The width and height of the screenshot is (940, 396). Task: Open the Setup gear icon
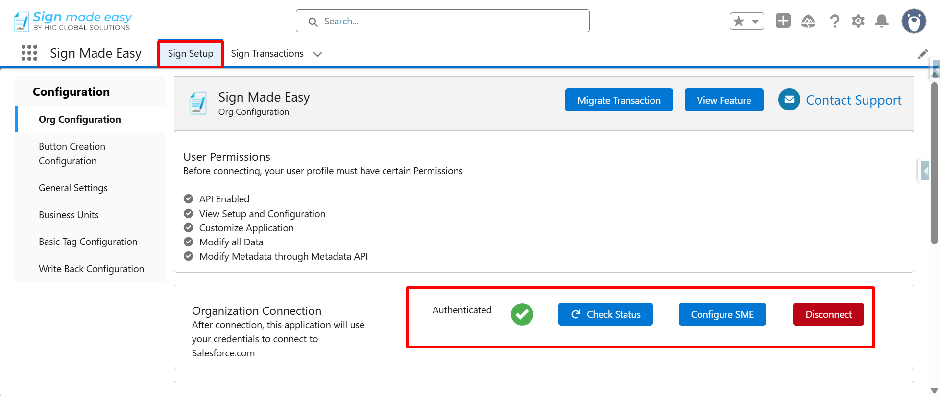click(858, 21)
